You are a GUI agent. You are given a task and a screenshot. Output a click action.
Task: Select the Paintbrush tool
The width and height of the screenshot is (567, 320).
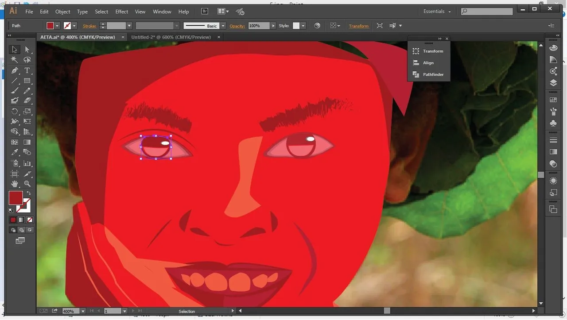click(15, 91)
